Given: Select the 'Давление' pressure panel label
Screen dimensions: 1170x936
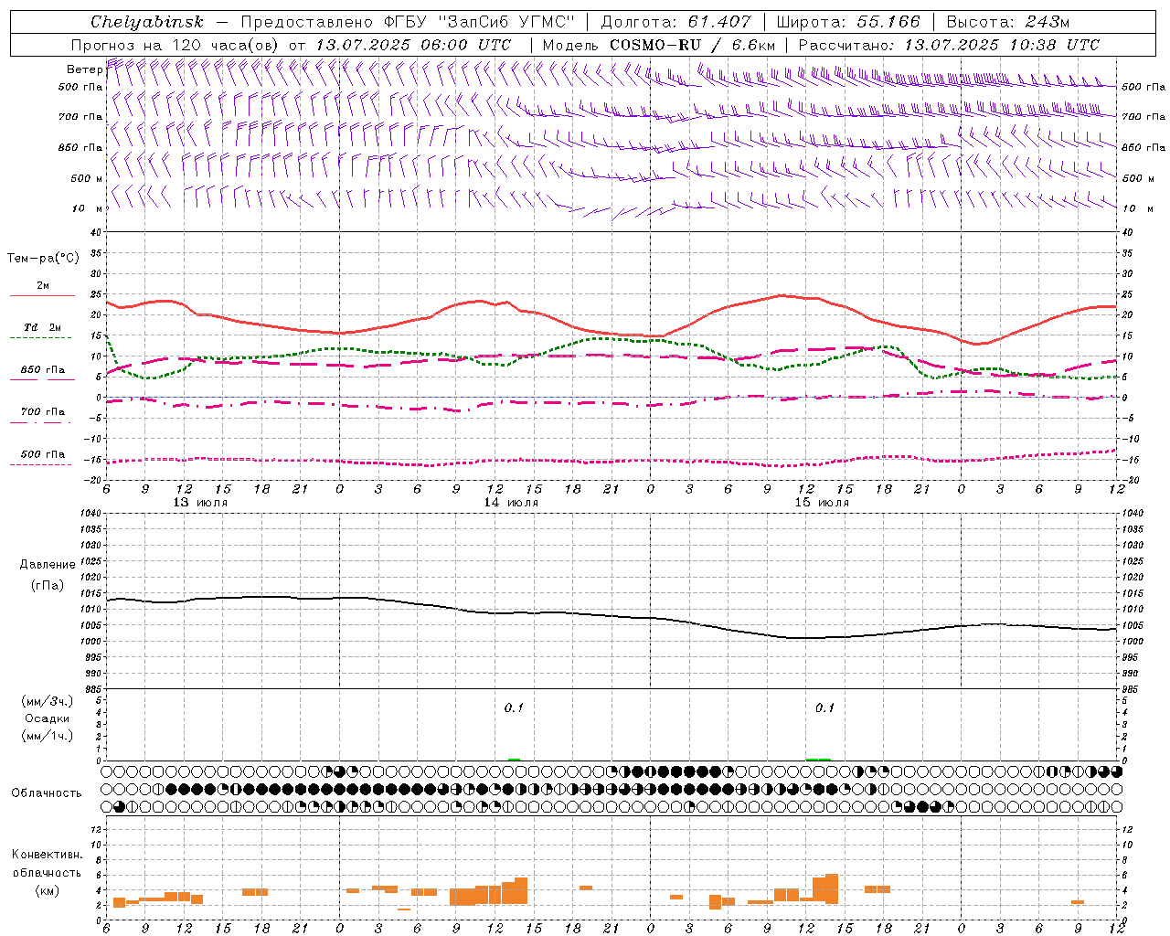Looking at the screenshot, I should [48, 565].
